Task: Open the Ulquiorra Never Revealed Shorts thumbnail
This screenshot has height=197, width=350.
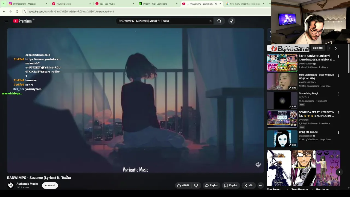Action: (x=304, y=168)
